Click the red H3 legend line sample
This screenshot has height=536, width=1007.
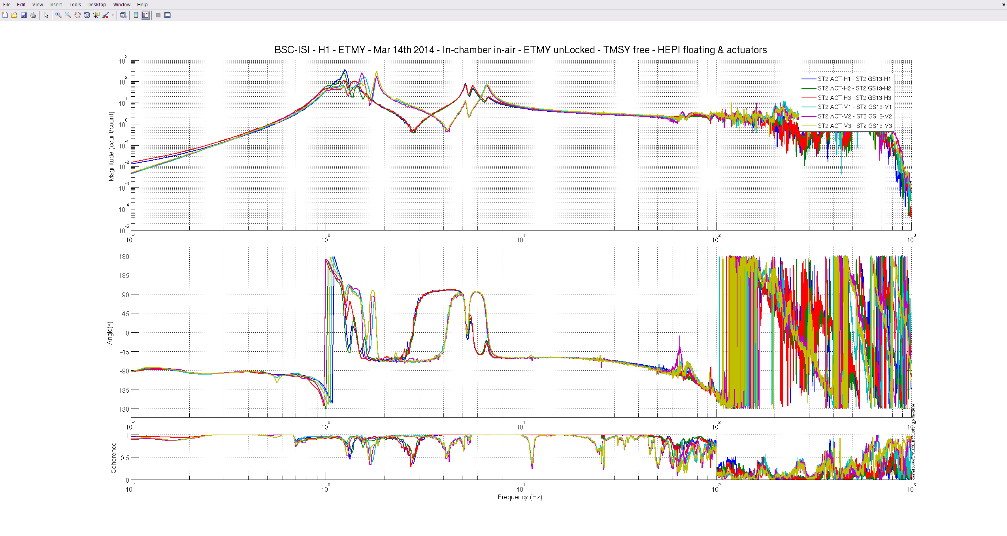(809, 98)
